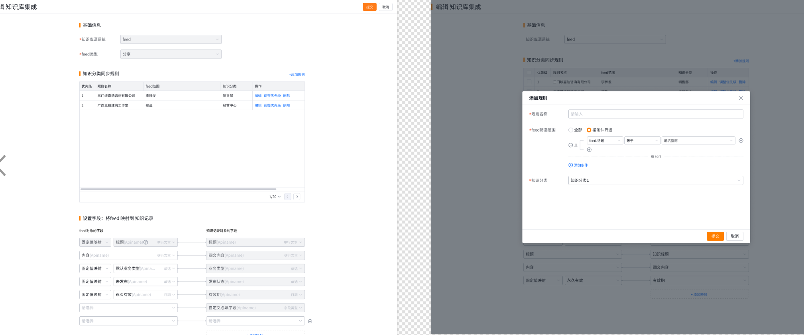Add a condition via plus icon under feed.话题

[x=589, y=150]
